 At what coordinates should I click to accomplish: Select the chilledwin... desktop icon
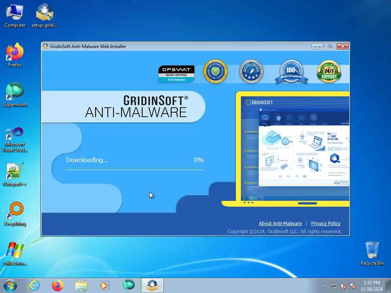pos(15,253)
